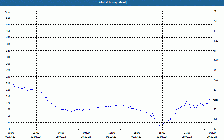Image resolution: width=224 pixels, height=140 pixels.
Task: Click SE compass label on the 480 gridline
Action: (216, 21)
